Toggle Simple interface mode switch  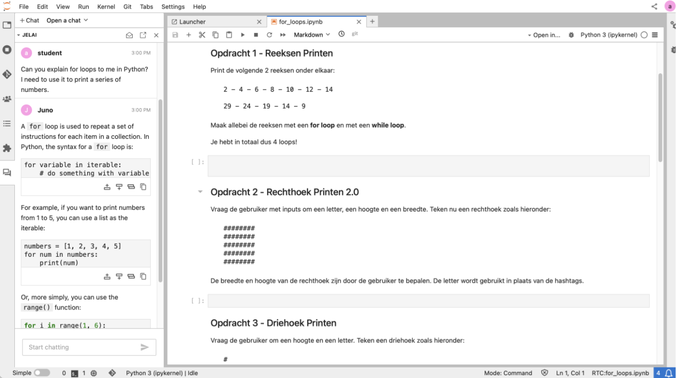point(42,373)
